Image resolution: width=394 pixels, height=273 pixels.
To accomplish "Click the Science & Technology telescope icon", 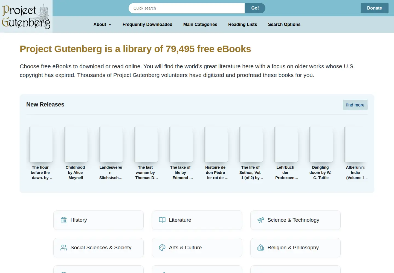I will click(x=261, y=220).
